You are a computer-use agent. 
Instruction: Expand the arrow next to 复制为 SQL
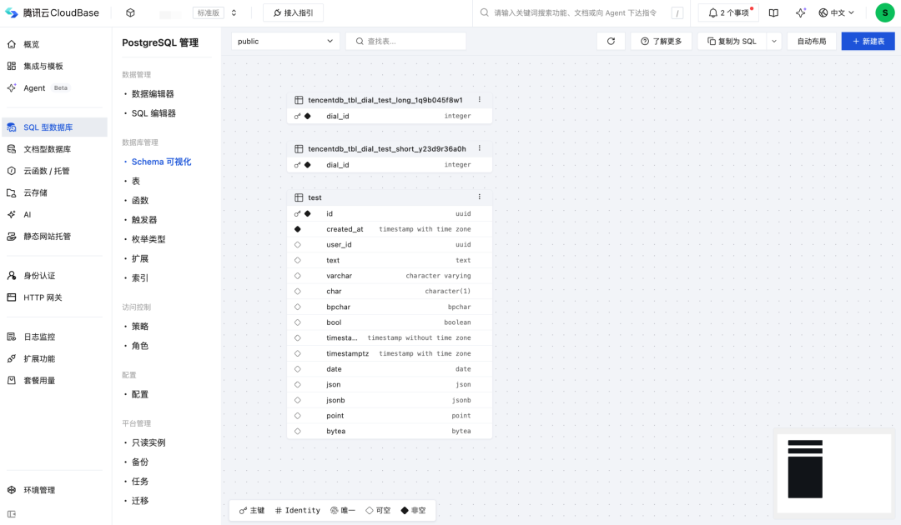774,42
